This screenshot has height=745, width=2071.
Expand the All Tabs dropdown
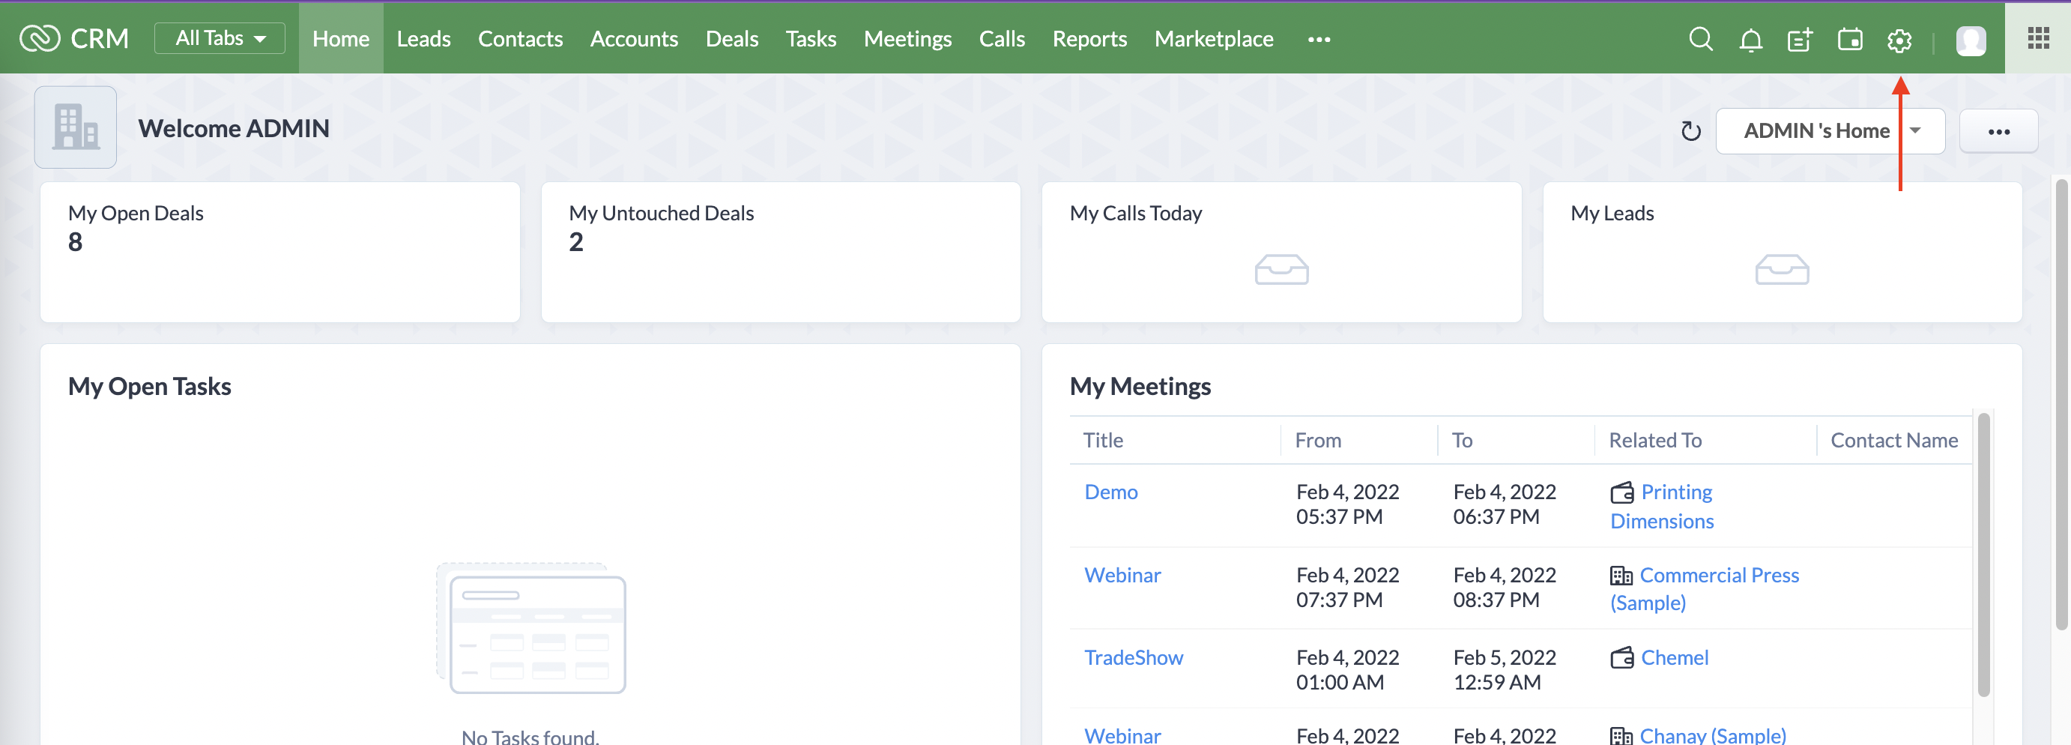tap(220, 37)
